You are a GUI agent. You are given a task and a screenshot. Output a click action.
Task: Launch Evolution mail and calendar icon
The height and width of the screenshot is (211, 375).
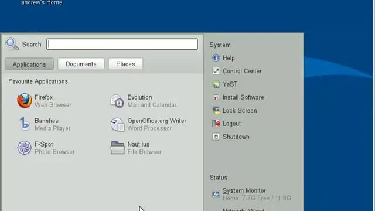tap(117, 101)
